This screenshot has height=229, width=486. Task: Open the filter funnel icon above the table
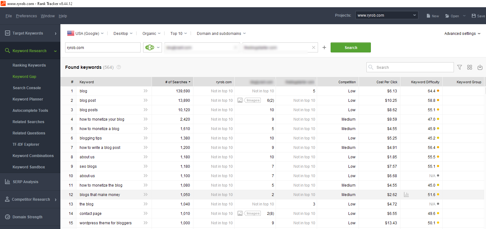[x=460, y=67]
